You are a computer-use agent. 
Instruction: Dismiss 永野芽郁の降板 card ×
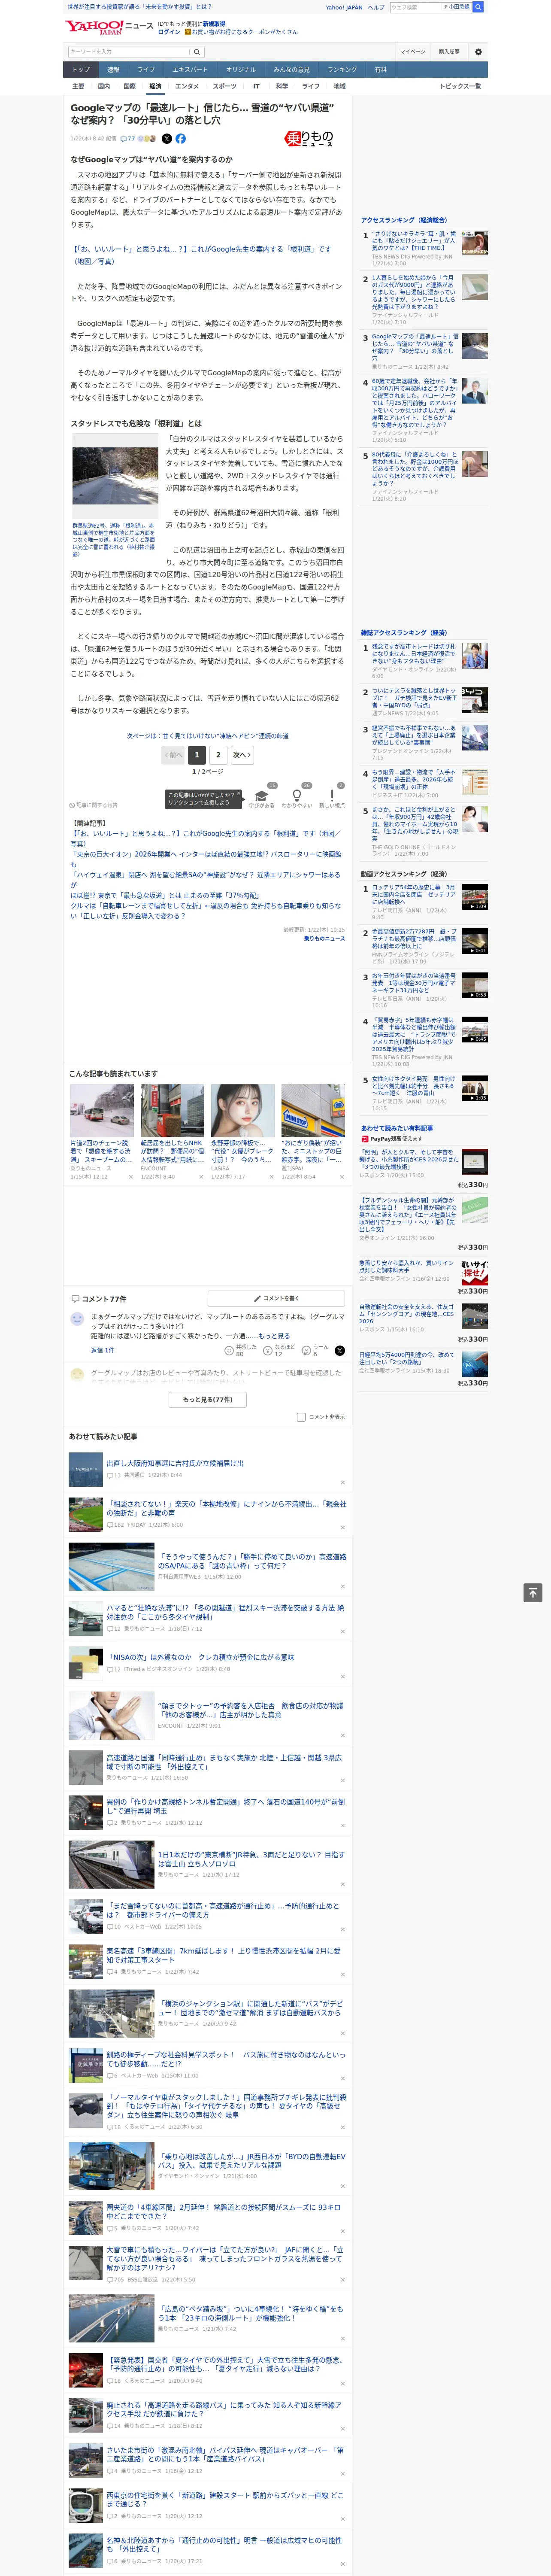point(271,1177)
